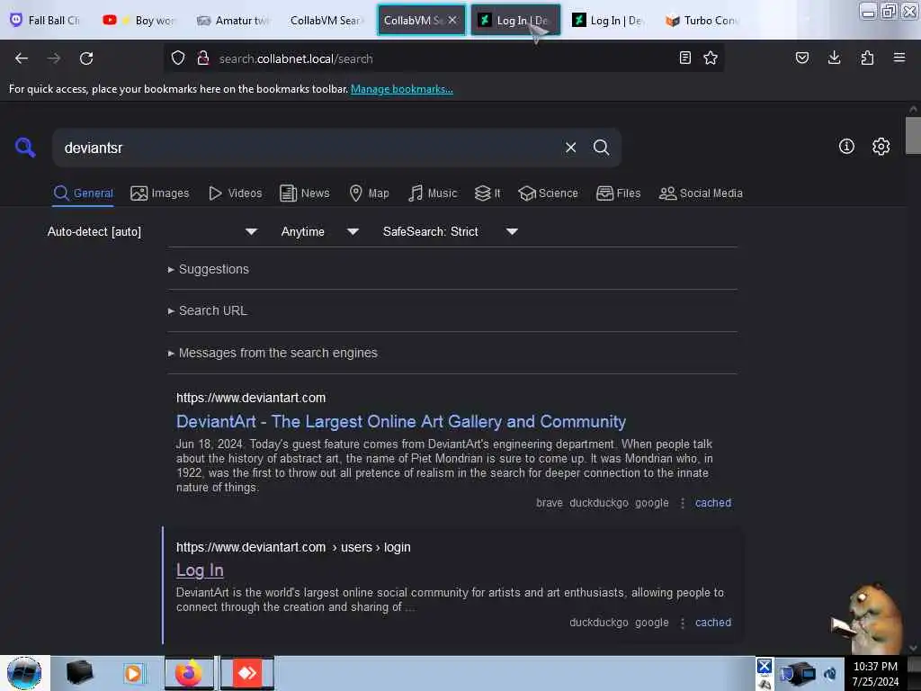
Task: Switch to YouTube Boy browser tab
Action: click(x=139, y=20)
